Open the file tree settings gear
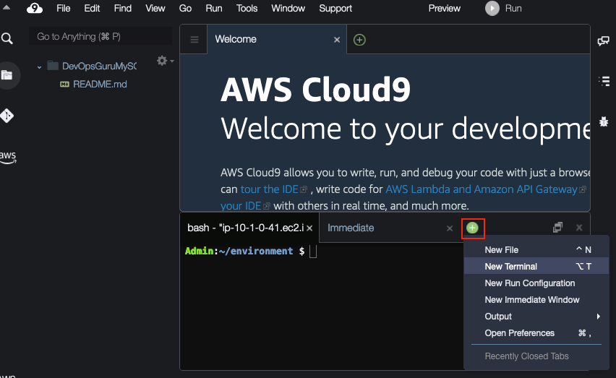The image size is (616, 378). pyautogui.click(x=162, y=61)
